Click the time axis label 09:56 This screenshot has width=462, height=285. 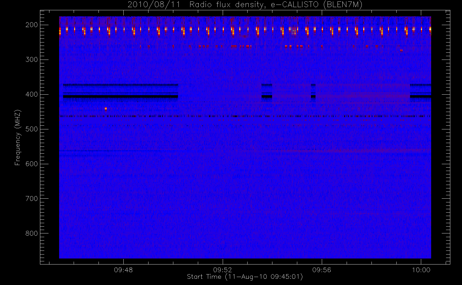(x=322, y=270)
